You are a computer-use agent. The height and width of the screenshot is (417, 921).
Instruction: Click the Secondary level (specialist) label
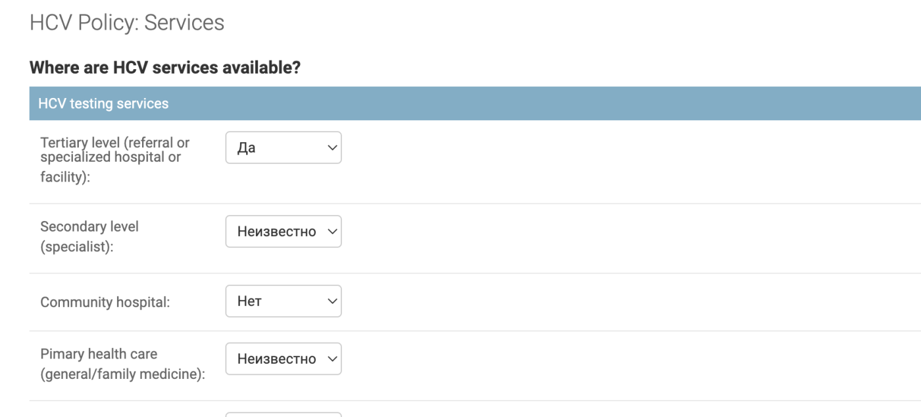(89, 237)
